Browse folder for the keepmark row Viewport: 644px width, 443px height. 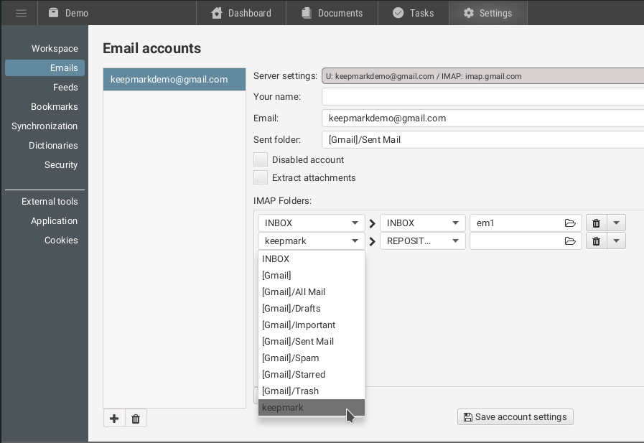coord(570,241)
